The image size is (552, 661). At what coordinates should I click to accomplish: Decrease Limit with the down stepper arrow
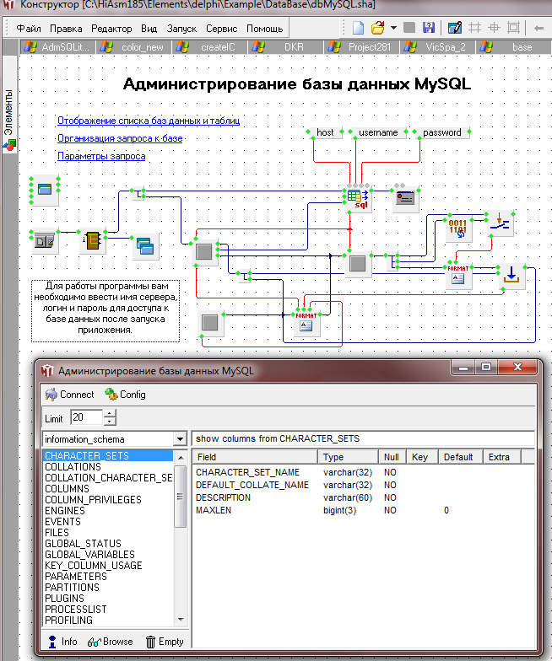coord(110,422)
